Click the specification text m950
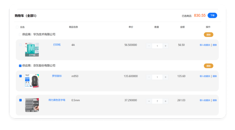 [x=75, y=76]
